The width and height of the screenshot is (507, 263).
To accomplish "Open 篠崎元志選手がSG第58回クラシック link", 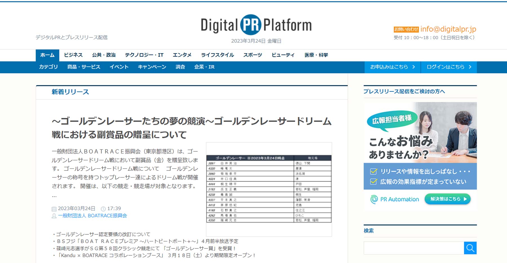I will coord(146,248).
